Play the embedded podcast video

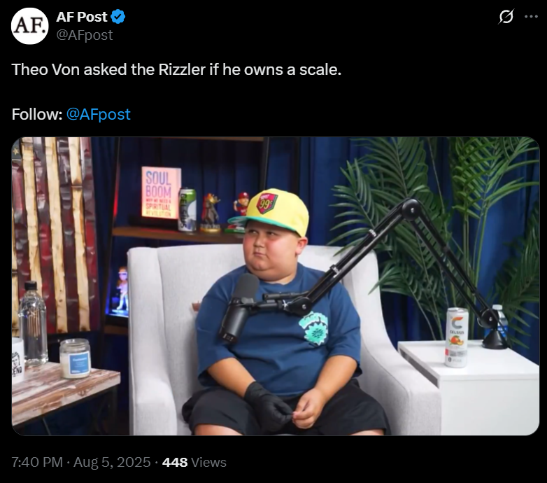point(276,286)
